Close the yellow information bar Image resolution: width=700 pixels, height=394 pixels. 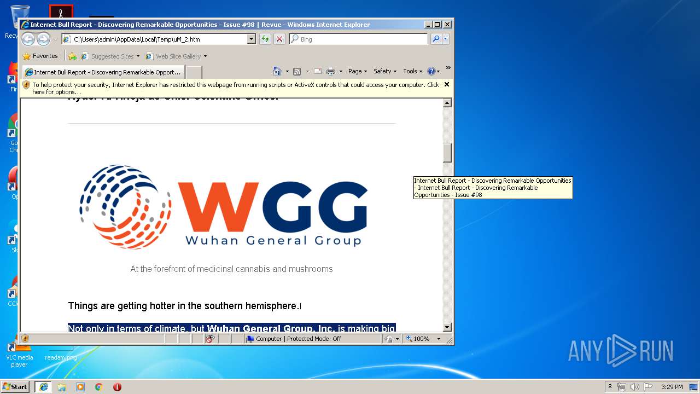(447, 84)
